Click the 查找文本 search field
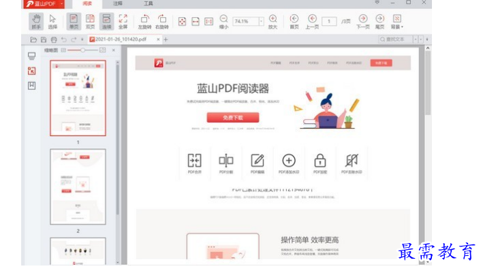481x273 pixels. click(x=395, y=39)
